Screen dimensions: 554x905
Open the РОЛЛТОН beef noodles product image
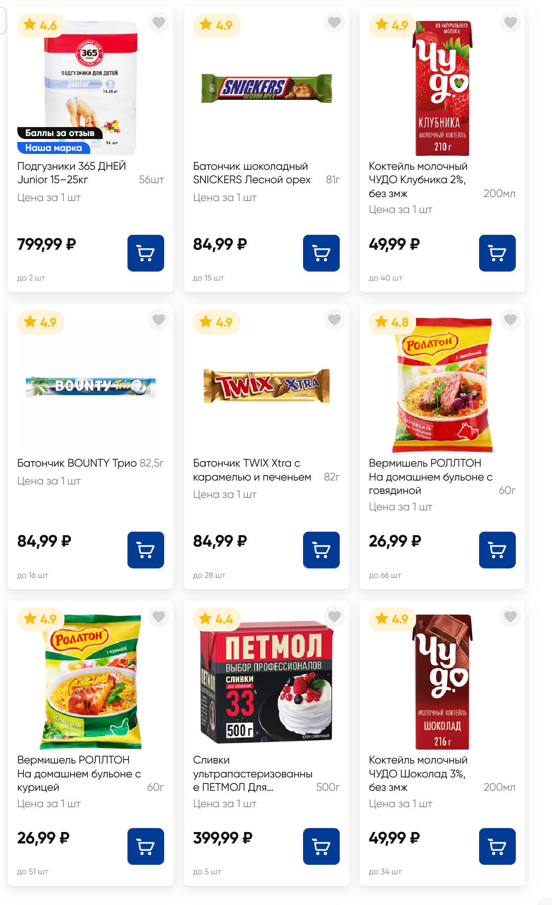[x=442, y=386]
